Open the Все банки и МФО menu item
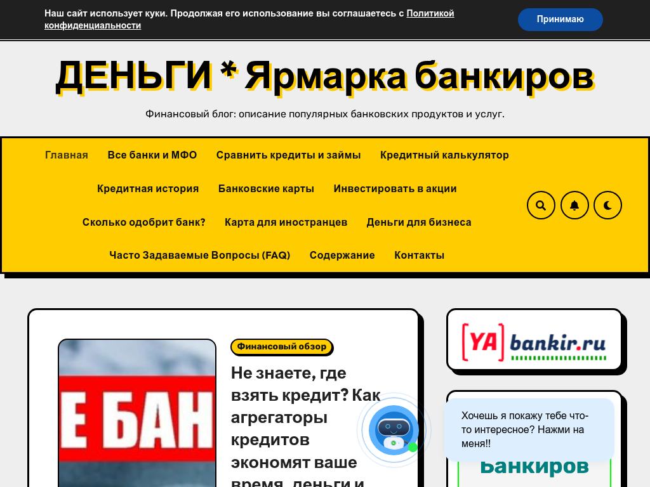Image resolution: width=650 pixels, height=487 pixels. [152, 155]
